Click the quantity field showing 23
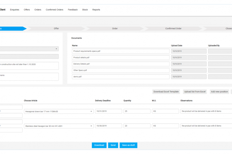 tap(137, 126)
